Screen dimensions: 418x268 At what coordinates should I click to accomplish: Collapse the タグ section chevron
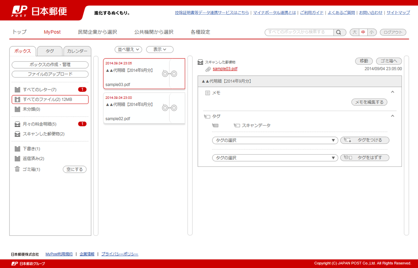tap(392, 116)
